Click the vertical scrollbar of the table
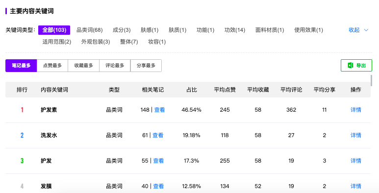The height and width of the screenshot is (193, 379). pyautogui.click(x=371, y=80)
